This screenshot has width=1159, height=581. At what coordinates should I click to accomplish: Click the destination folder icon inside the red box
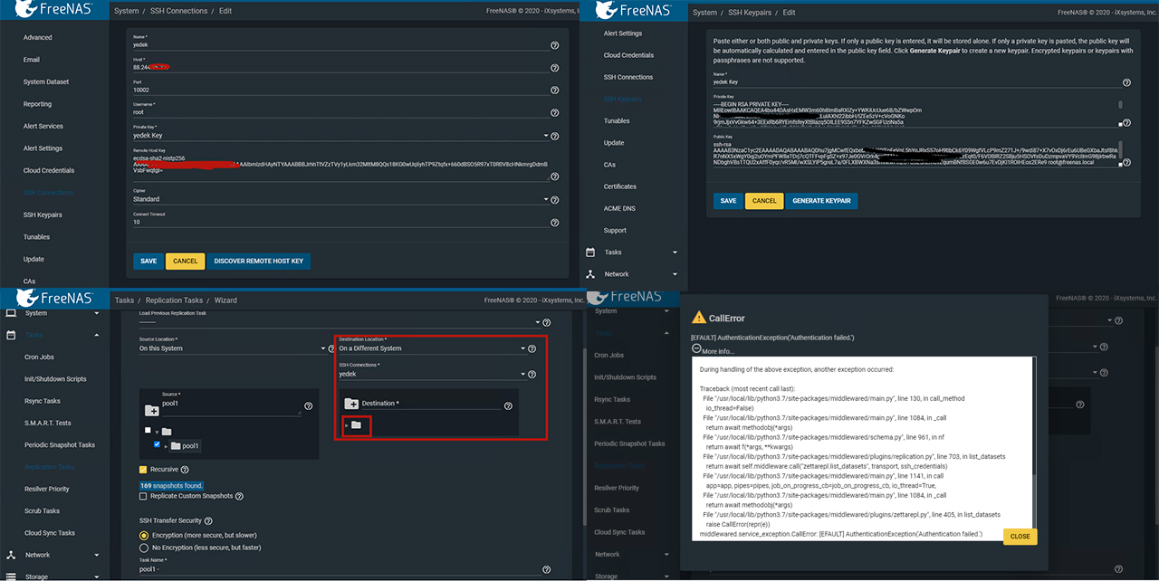[x=357, y=424]
